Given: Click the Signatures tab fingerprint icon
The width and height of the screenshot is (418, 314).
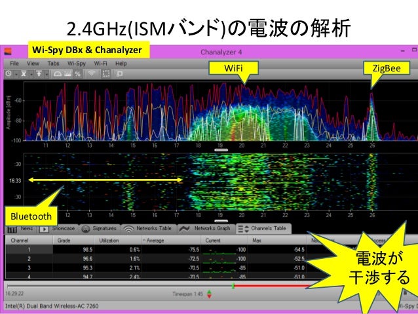Looking at the screenshot, I should click(x=86, y=229).
